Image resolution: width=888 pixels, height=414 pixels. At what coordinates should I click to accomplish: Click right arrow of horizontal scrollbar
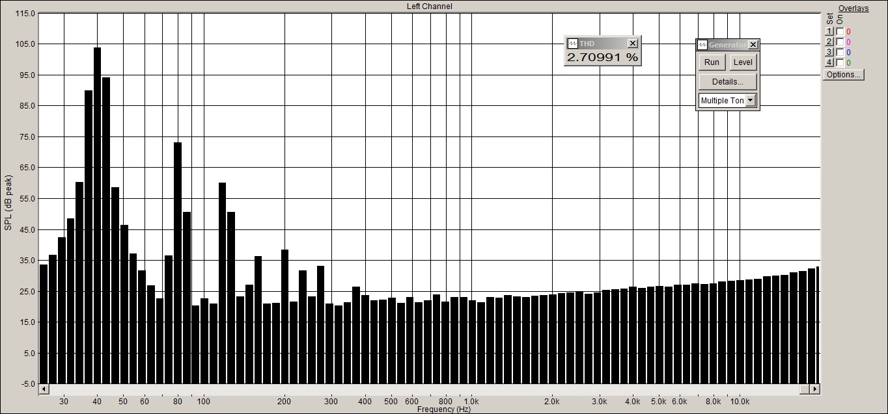[x=814, y=389]
